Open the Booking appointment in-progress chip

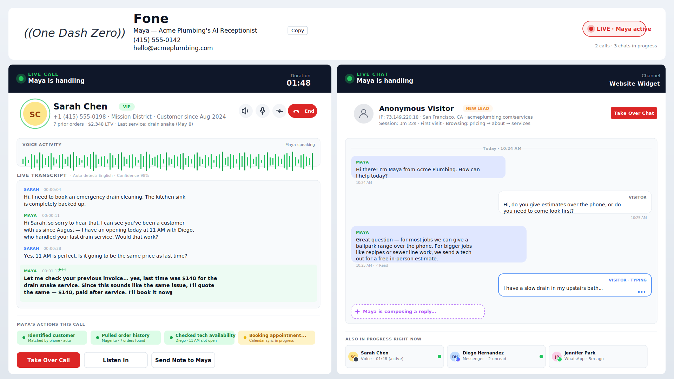coord(277,338)
